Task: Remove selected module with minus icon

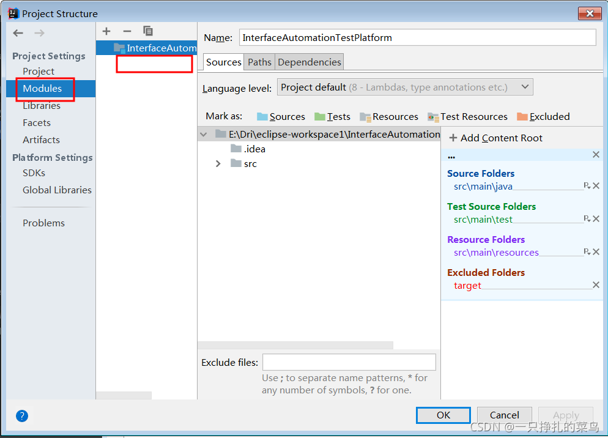Action: (x=127, y=31)
